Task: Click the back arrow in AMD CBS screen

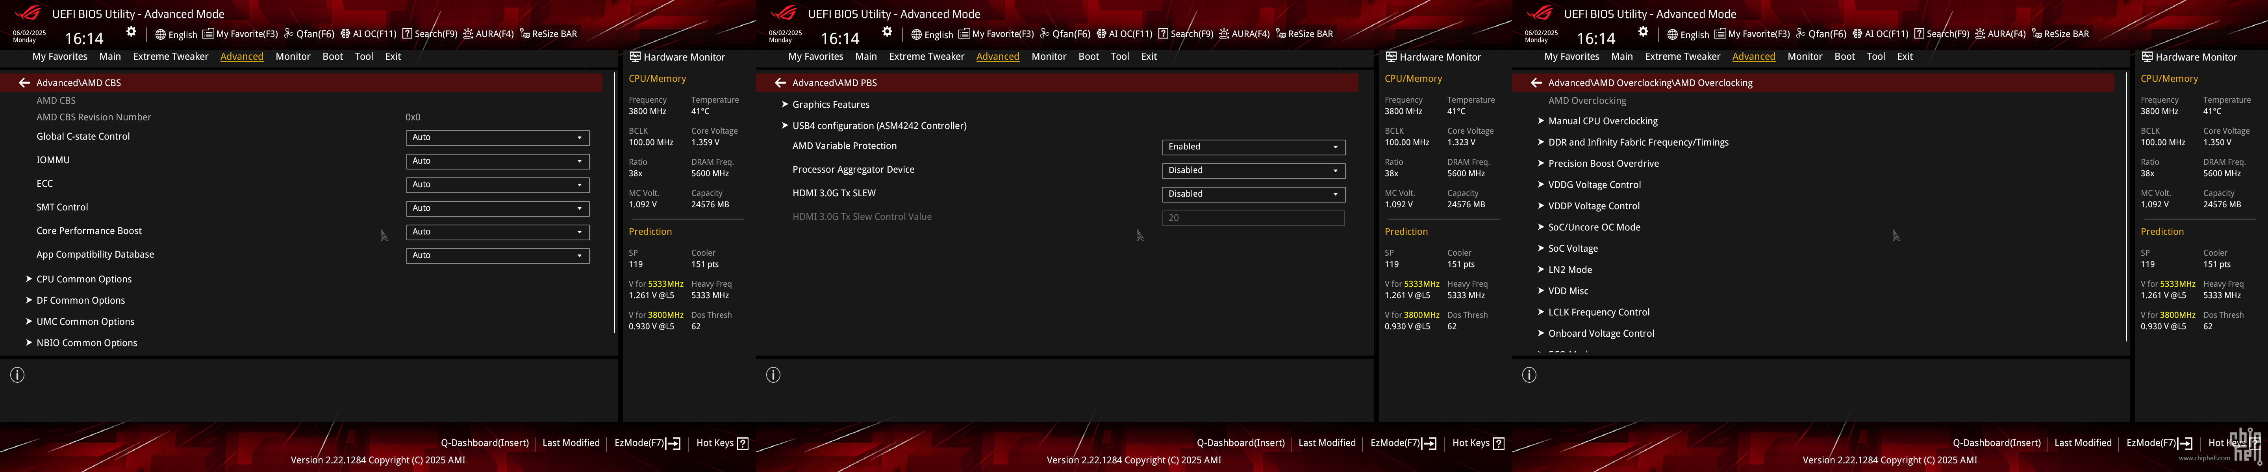Action: tap(25, 83)
